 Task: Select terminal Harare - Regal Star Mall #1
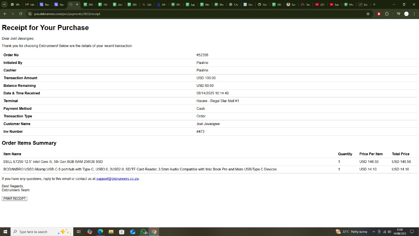point(218,101)
